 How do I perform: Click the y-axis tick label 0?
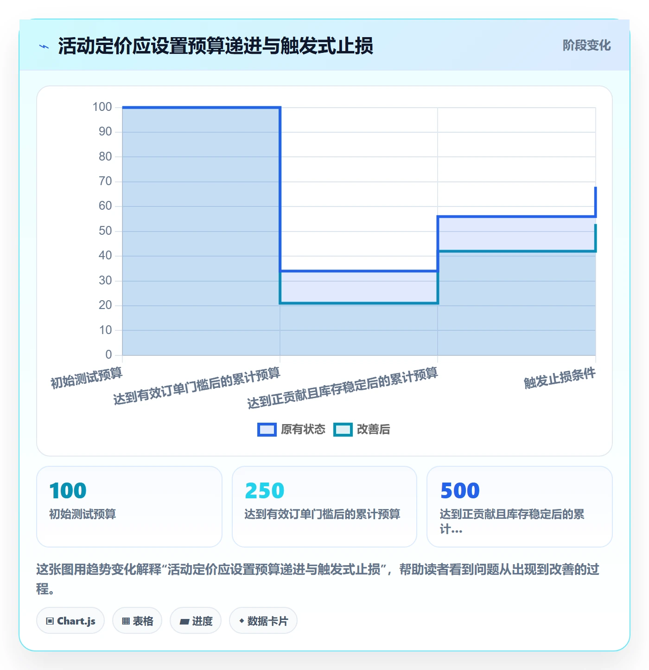(x=108, y=355)
